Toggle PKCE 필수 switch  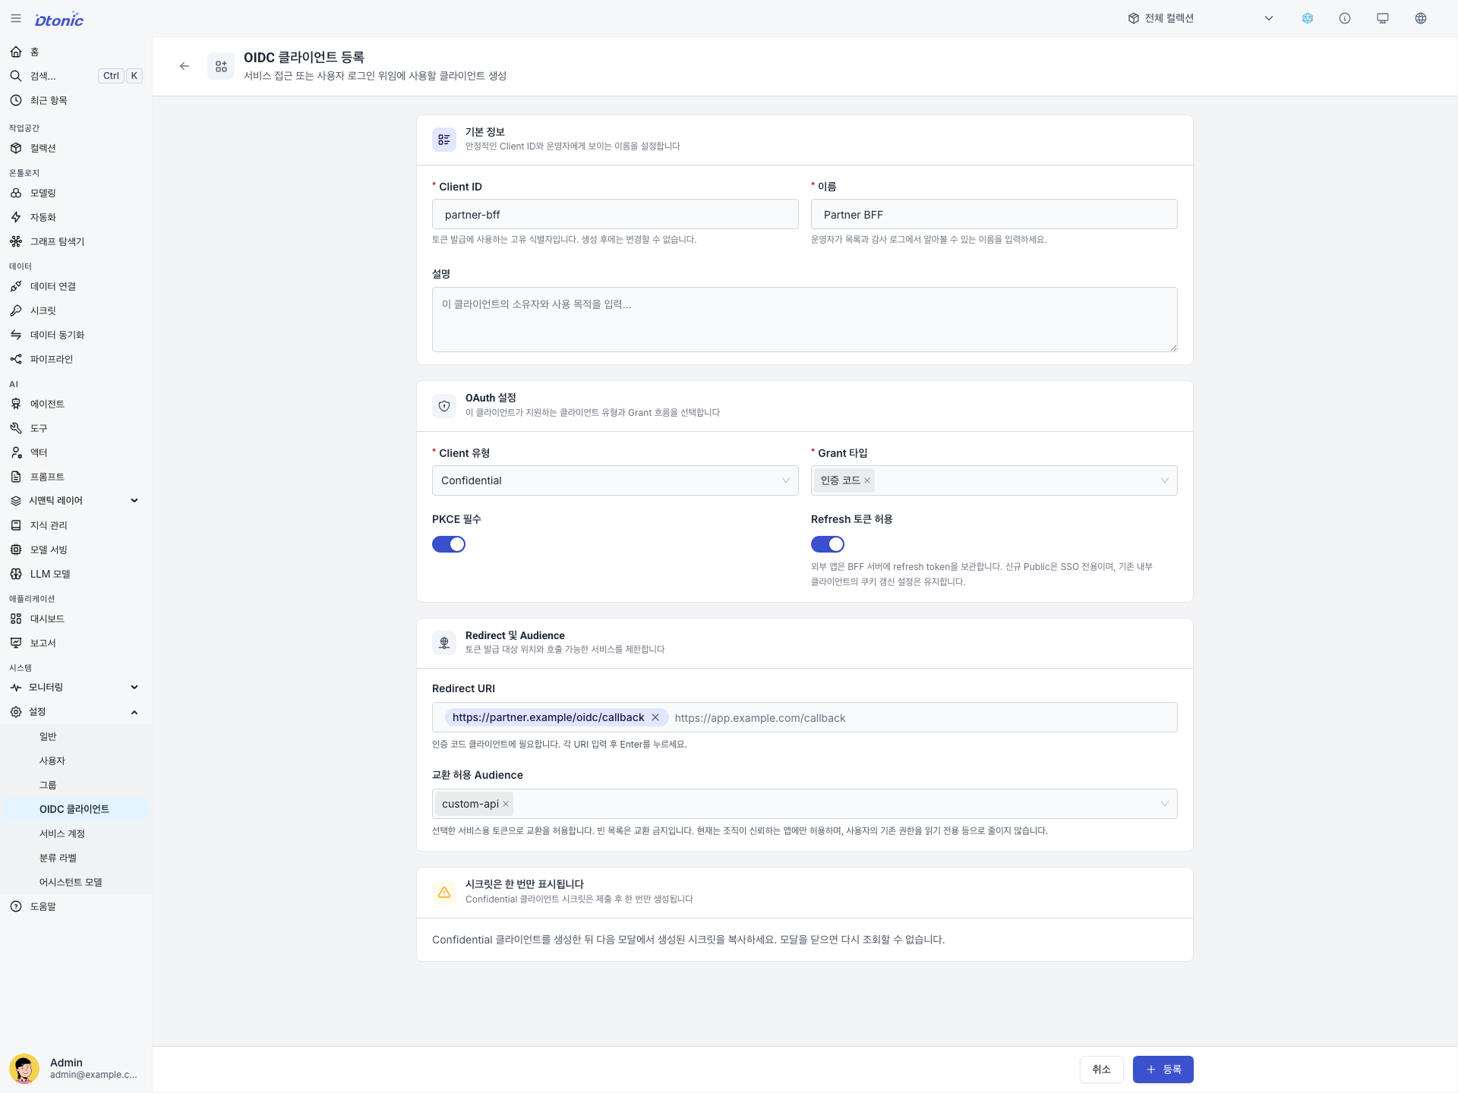(449, 544)
